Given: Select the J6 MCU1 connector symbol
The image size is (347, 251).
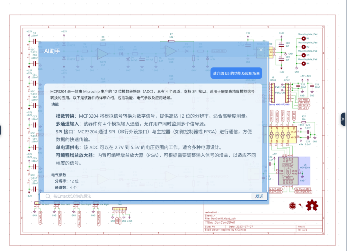Looking at the screenshot, I should (x=273, y=93).
